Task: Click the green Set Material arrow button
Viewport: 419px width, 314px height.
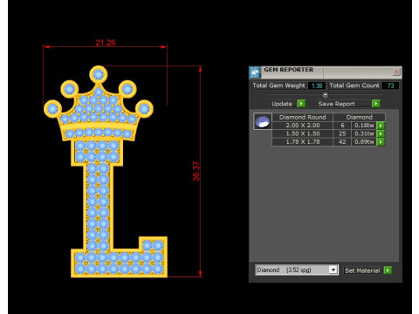Action: tap(388, 270)
